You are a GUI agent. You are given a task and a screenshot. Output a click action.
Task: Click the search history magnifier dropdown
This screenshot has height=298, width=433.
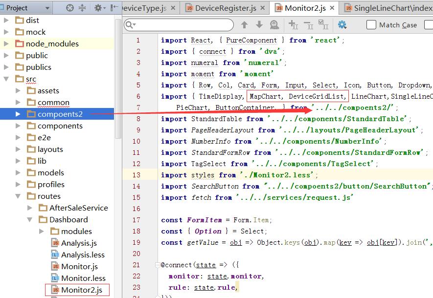tap(130, 25)
